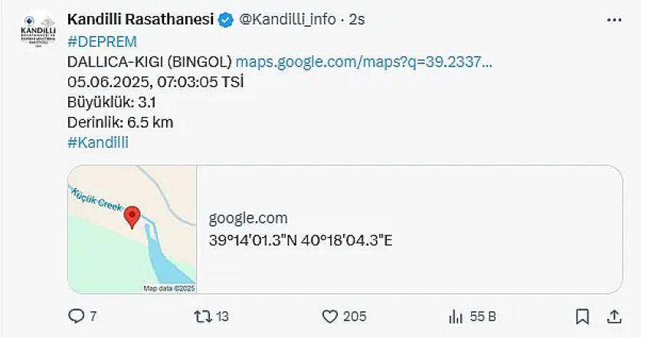Click the reply speech bubble icon
This screenshot has height=338, width=651.
pos(77,316)
